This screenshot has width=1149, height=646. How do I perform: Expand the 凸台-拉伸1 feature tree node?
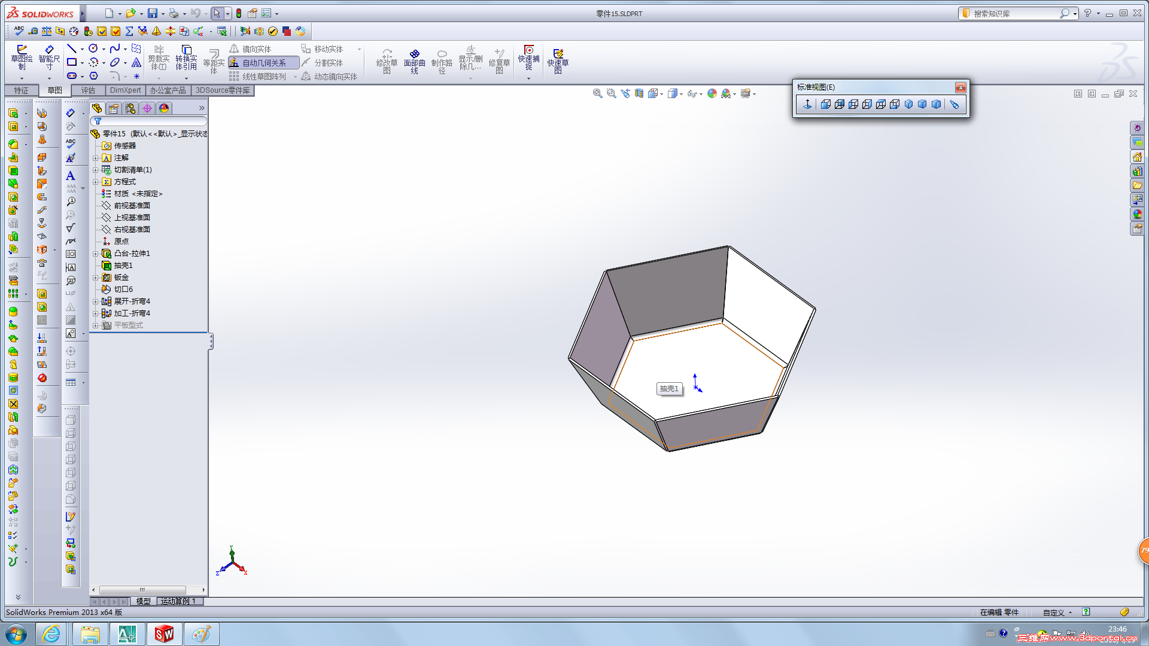(x=95, y=254)
